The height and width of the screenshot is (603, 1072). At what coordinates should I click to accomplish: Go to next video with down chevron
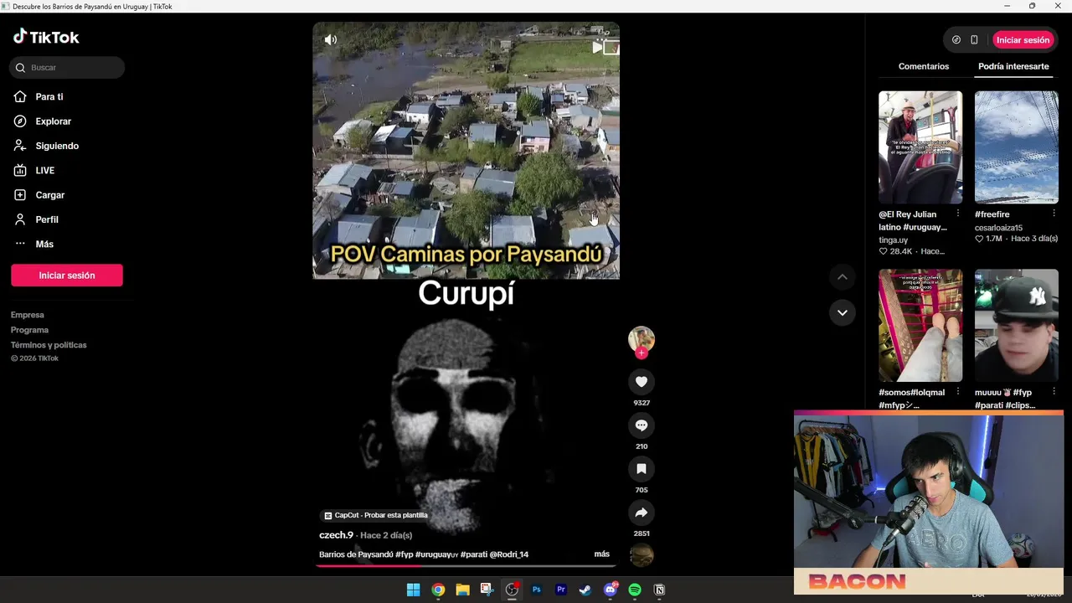pyautogui.click(x=843, y=312)
